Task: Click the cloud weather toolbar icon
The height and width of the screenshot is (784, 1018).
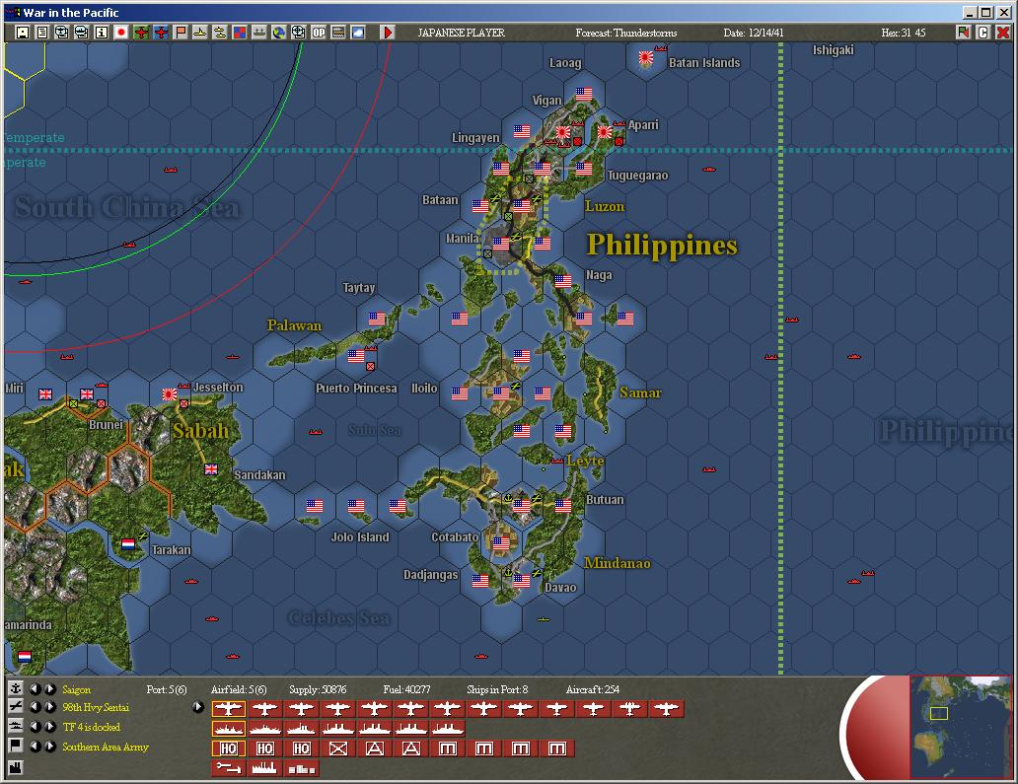Action: [358, 33]
